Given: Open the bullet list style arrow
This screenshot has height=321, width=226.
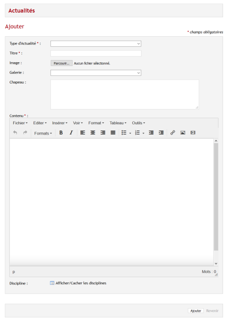Looking at the screenshot, I should pos(130,133).
